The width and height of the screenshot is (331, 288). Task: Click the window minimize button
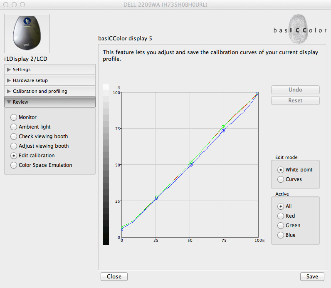click(x=14, y=5)
